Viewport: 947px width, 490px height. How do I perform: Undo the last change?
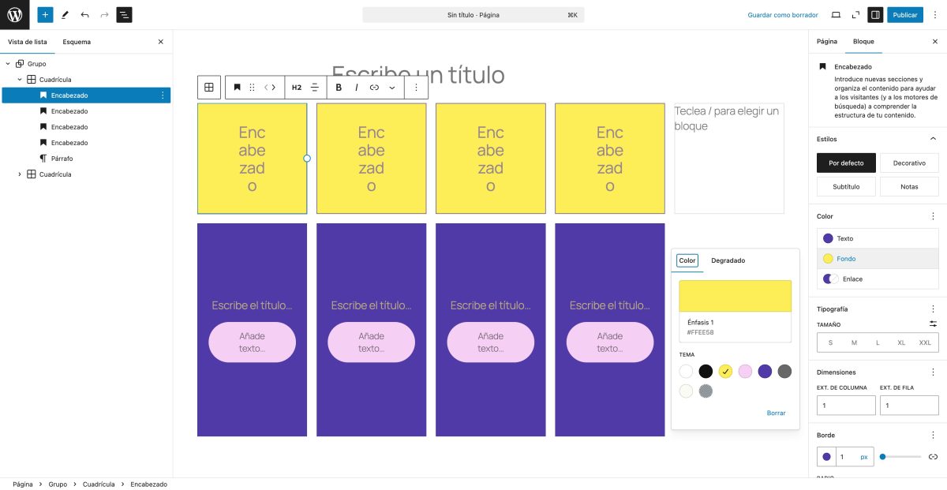click(x=84, y=14)
